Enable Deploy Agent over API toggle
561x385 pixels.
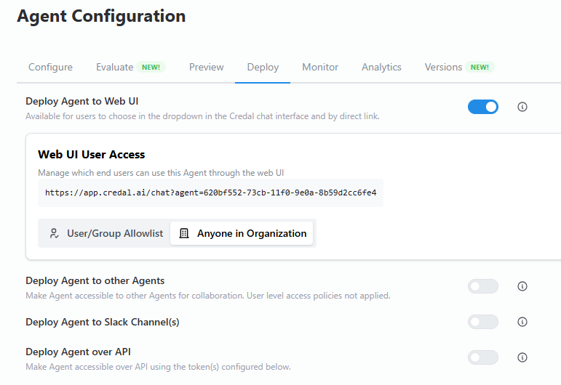coord(483,357)
